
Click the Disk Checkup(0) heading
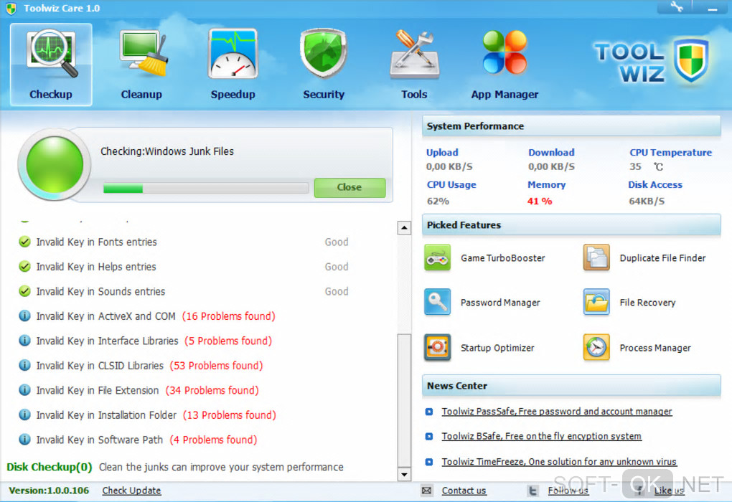coord(50,467)
